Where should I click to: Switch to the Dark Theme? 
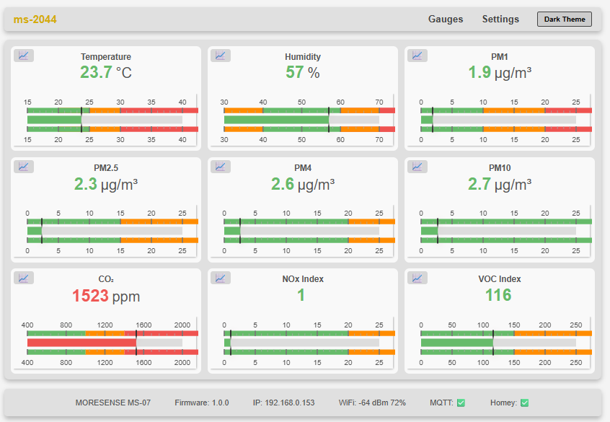(x=564, y=19)
